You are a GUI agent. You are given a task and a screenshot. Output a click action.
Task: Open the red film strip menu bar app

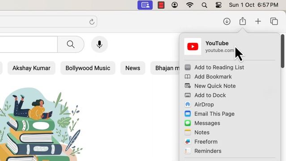[161, 5]
